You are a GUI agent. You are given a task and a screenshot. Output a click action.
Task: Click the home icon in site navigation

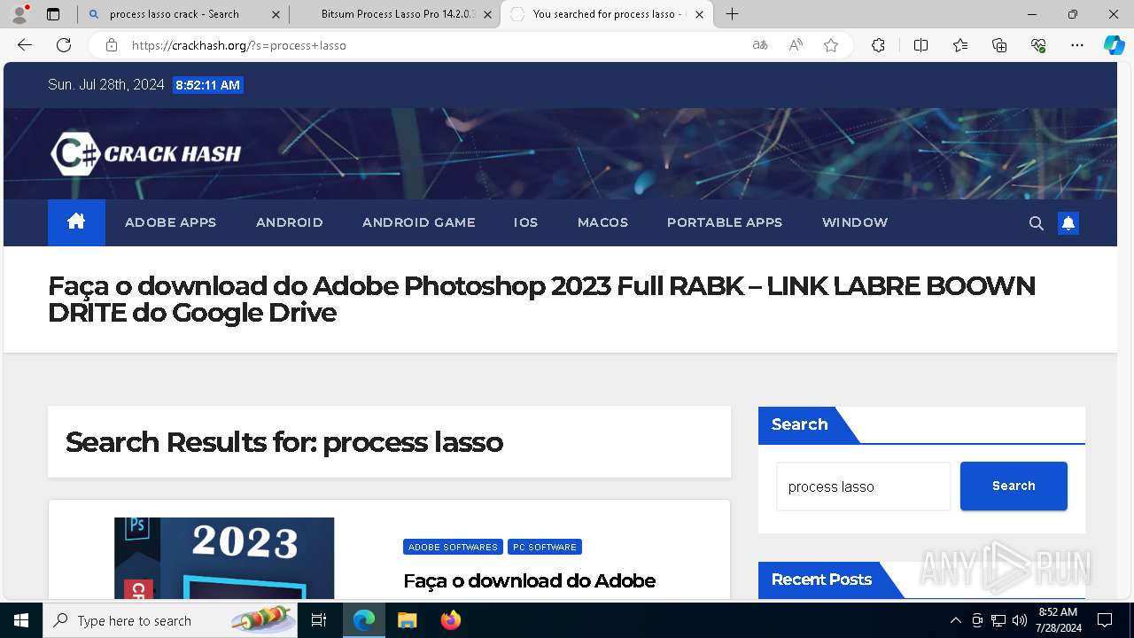[76, 222]
